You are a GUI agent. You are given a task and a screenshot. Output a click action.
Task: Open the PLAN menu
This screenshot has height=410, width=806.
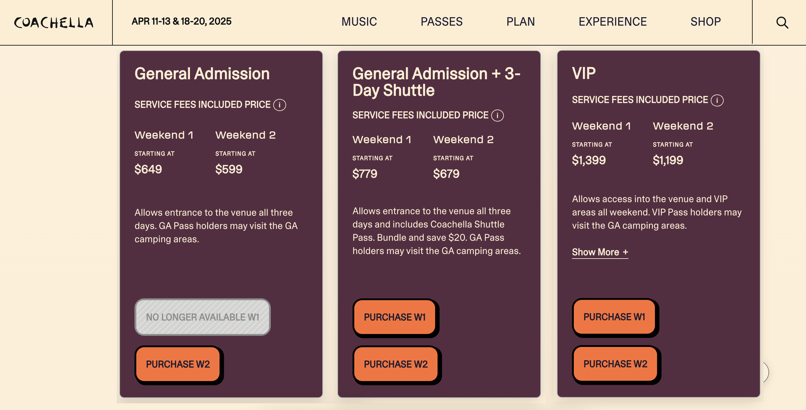click(520, 22)
